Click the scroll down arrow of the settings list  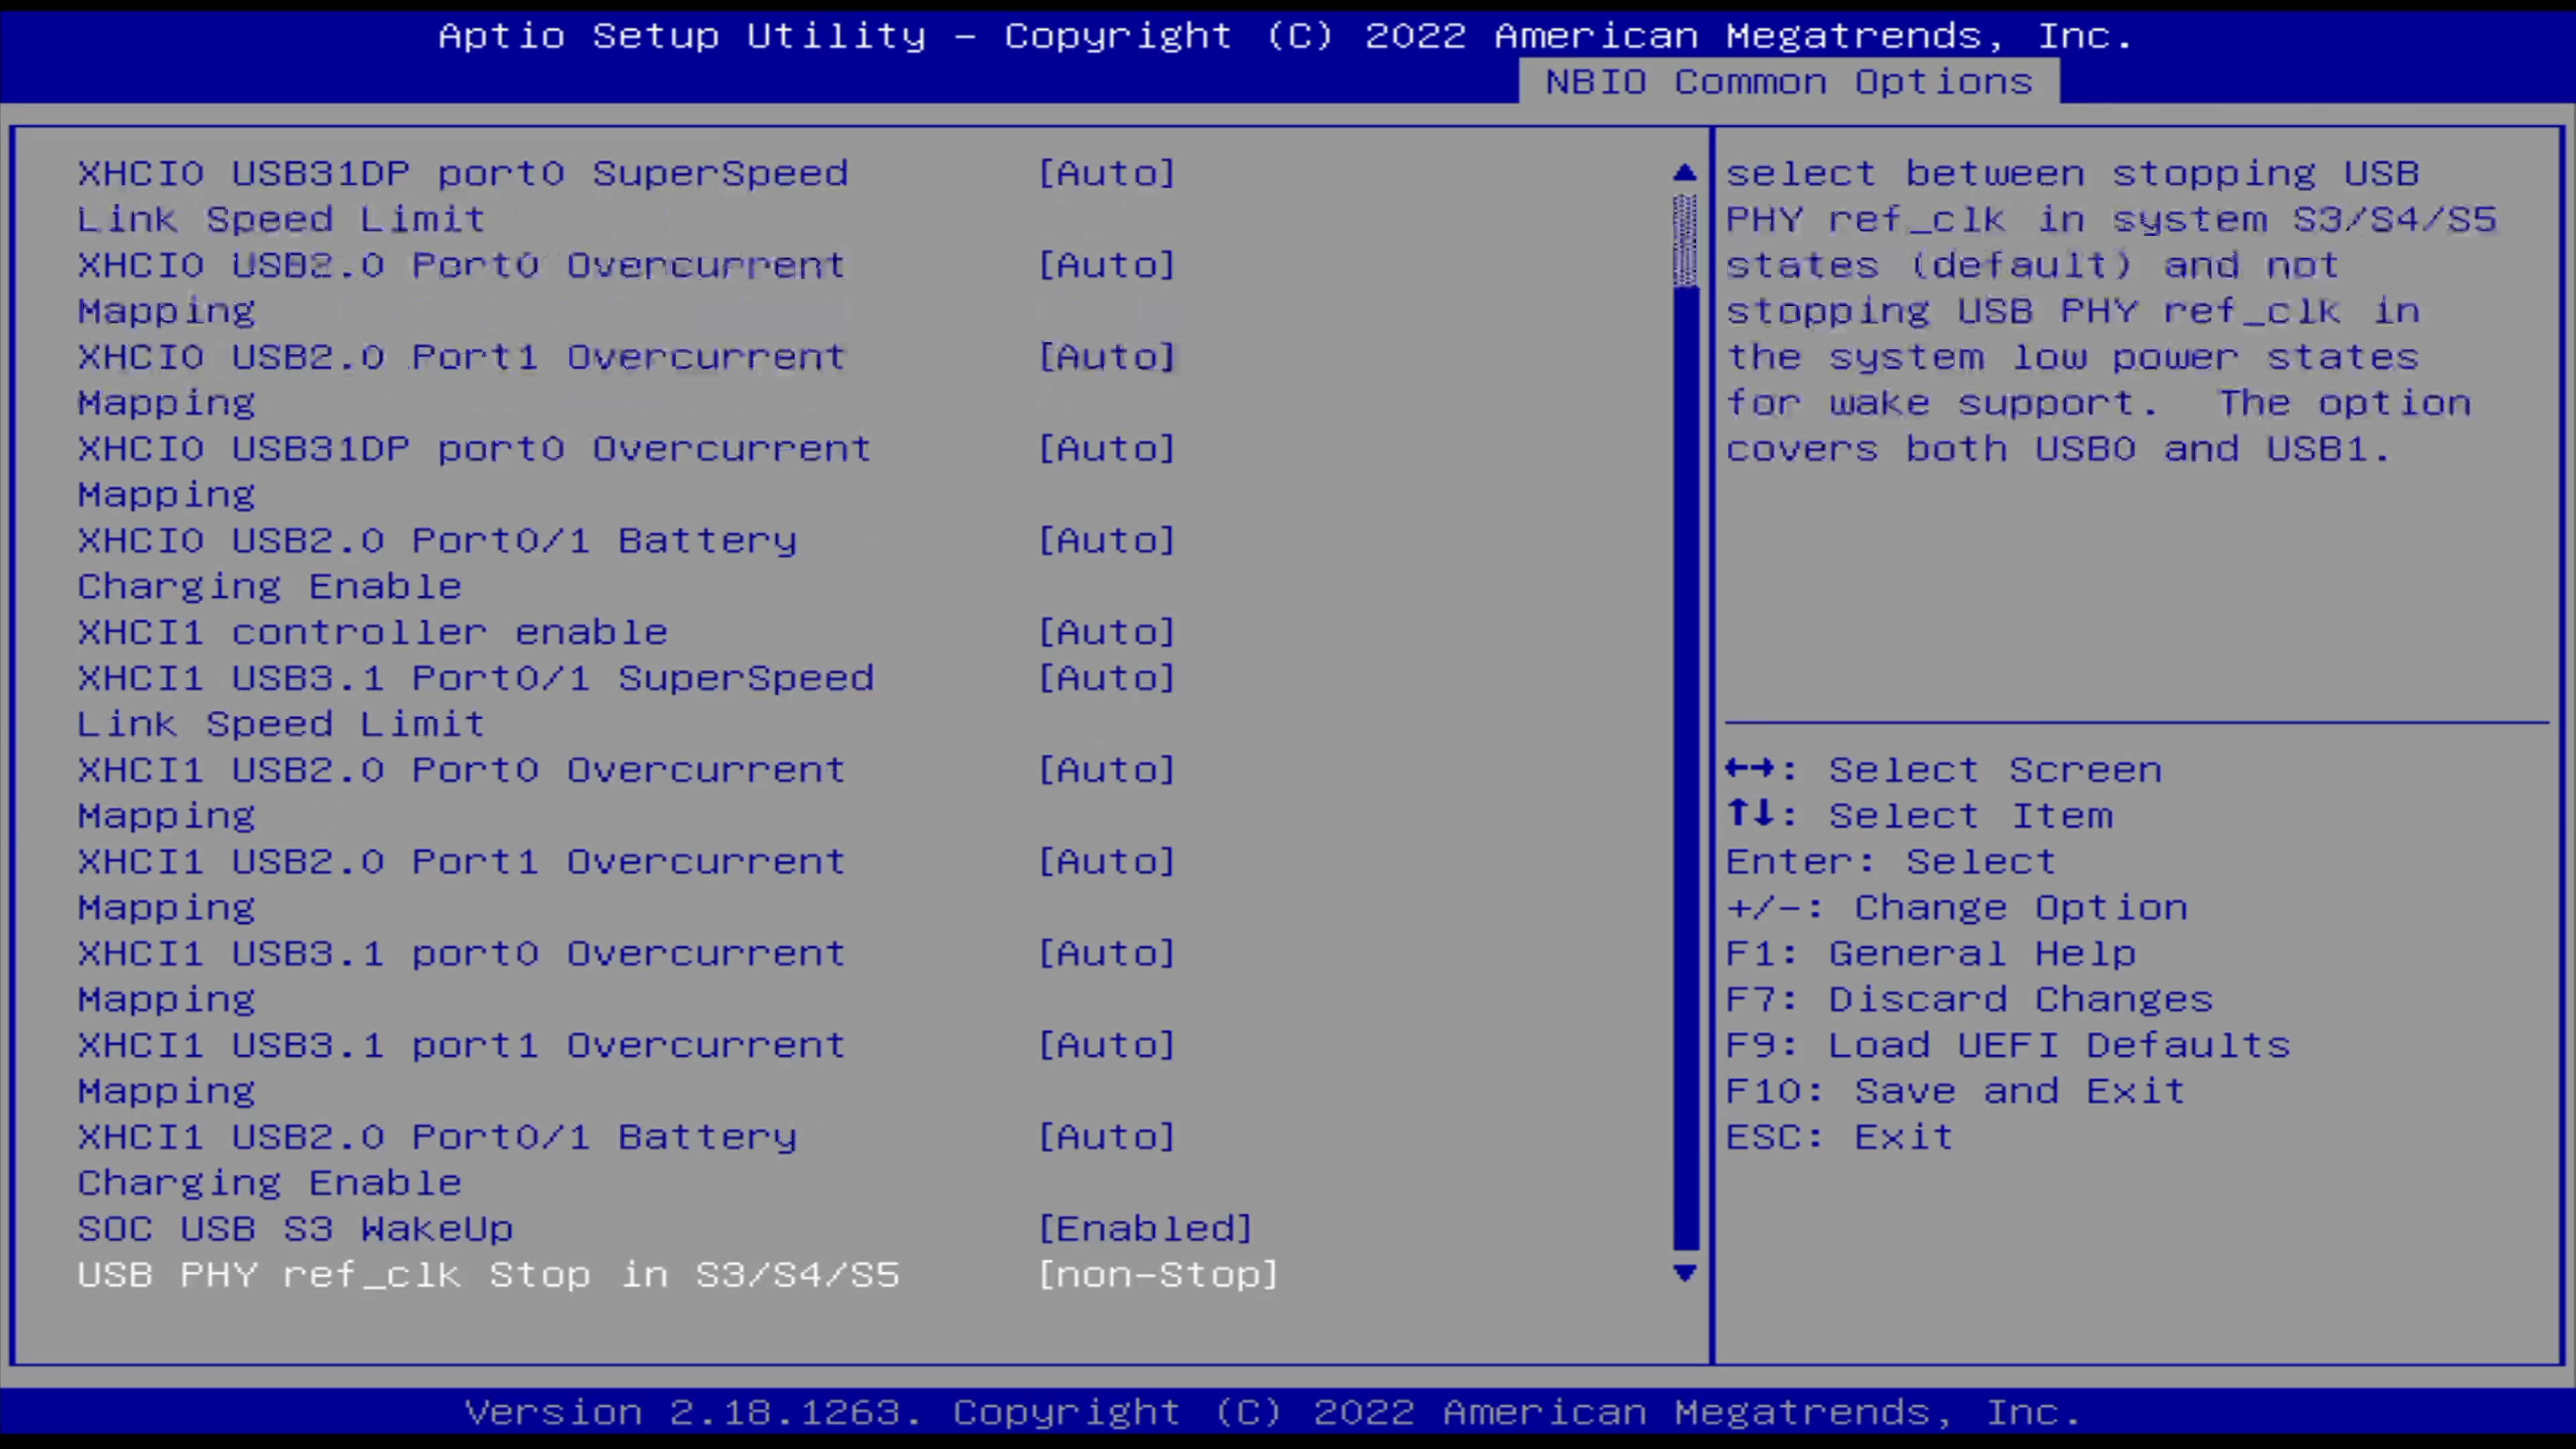(x=1685, y=1273)
